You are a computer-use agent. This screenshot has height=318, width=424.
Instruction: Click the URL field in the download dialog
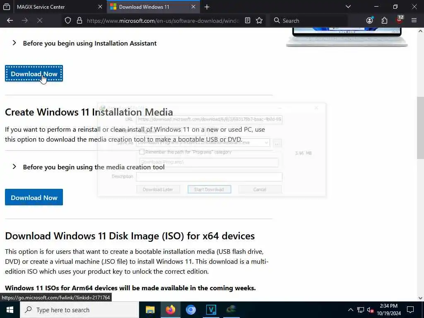point(209,119)
